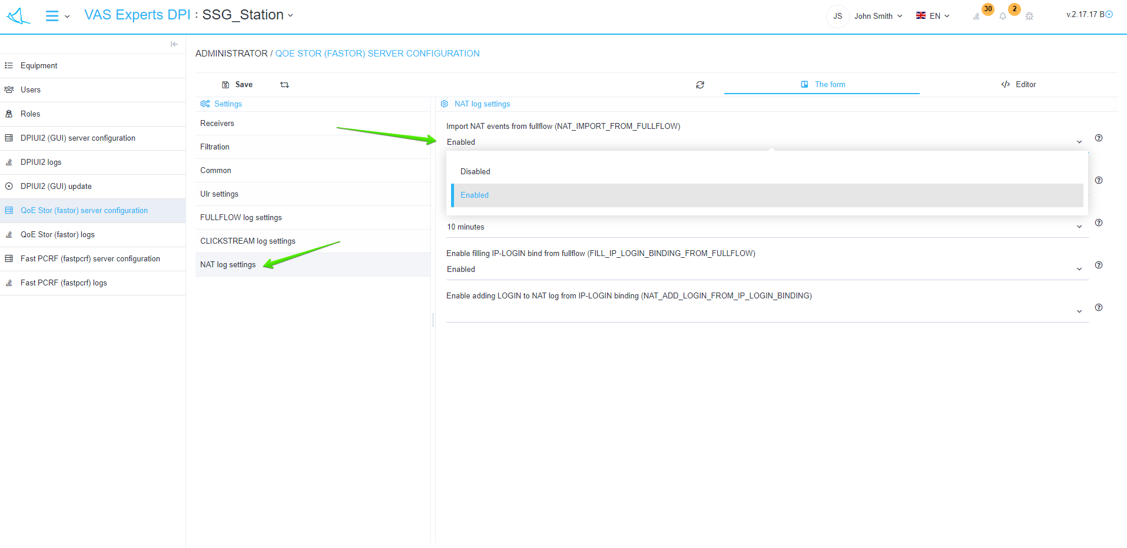Save the configuration
Viewport: 1127px width, 548px height.
(237, 85)
